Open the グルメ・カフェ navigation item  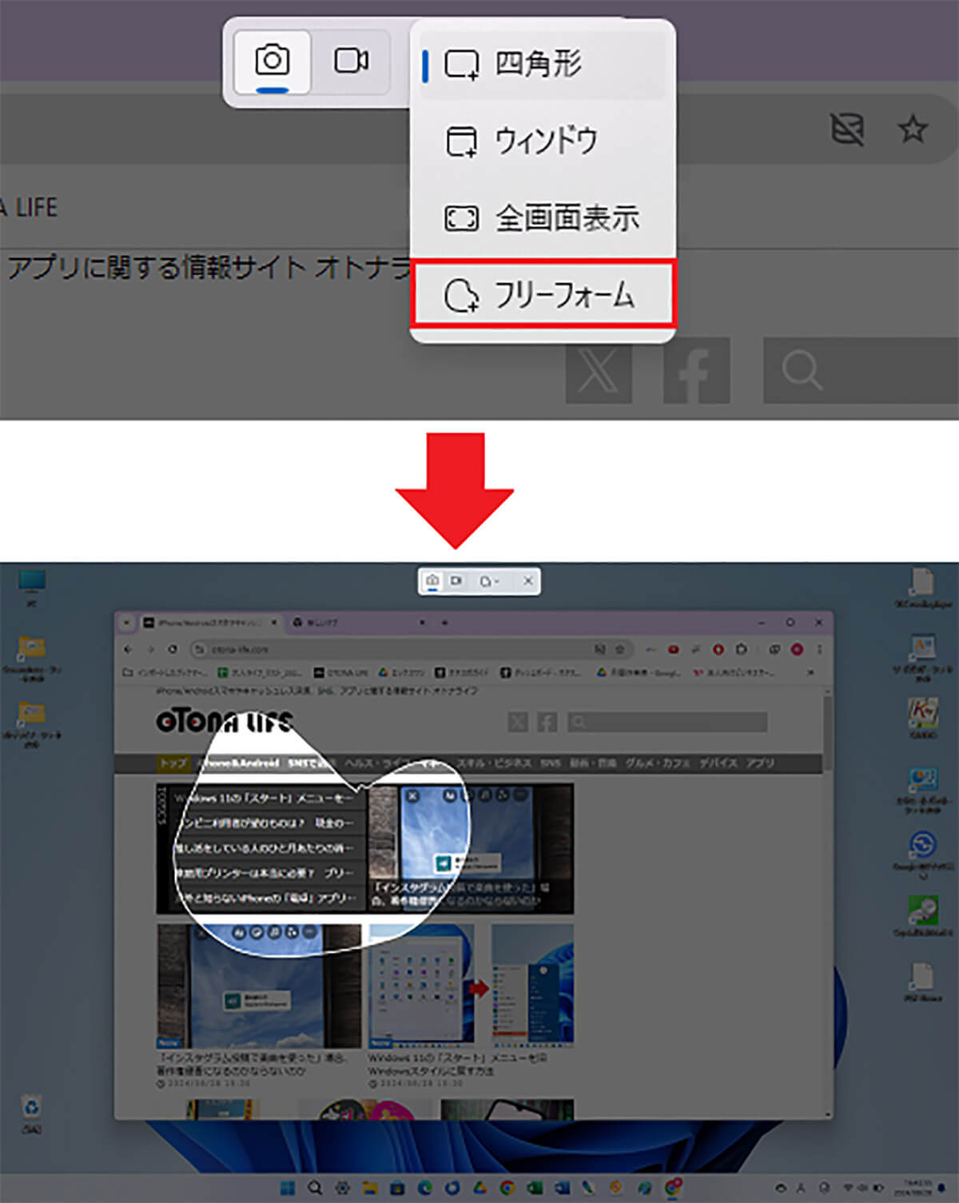[659, 763]
